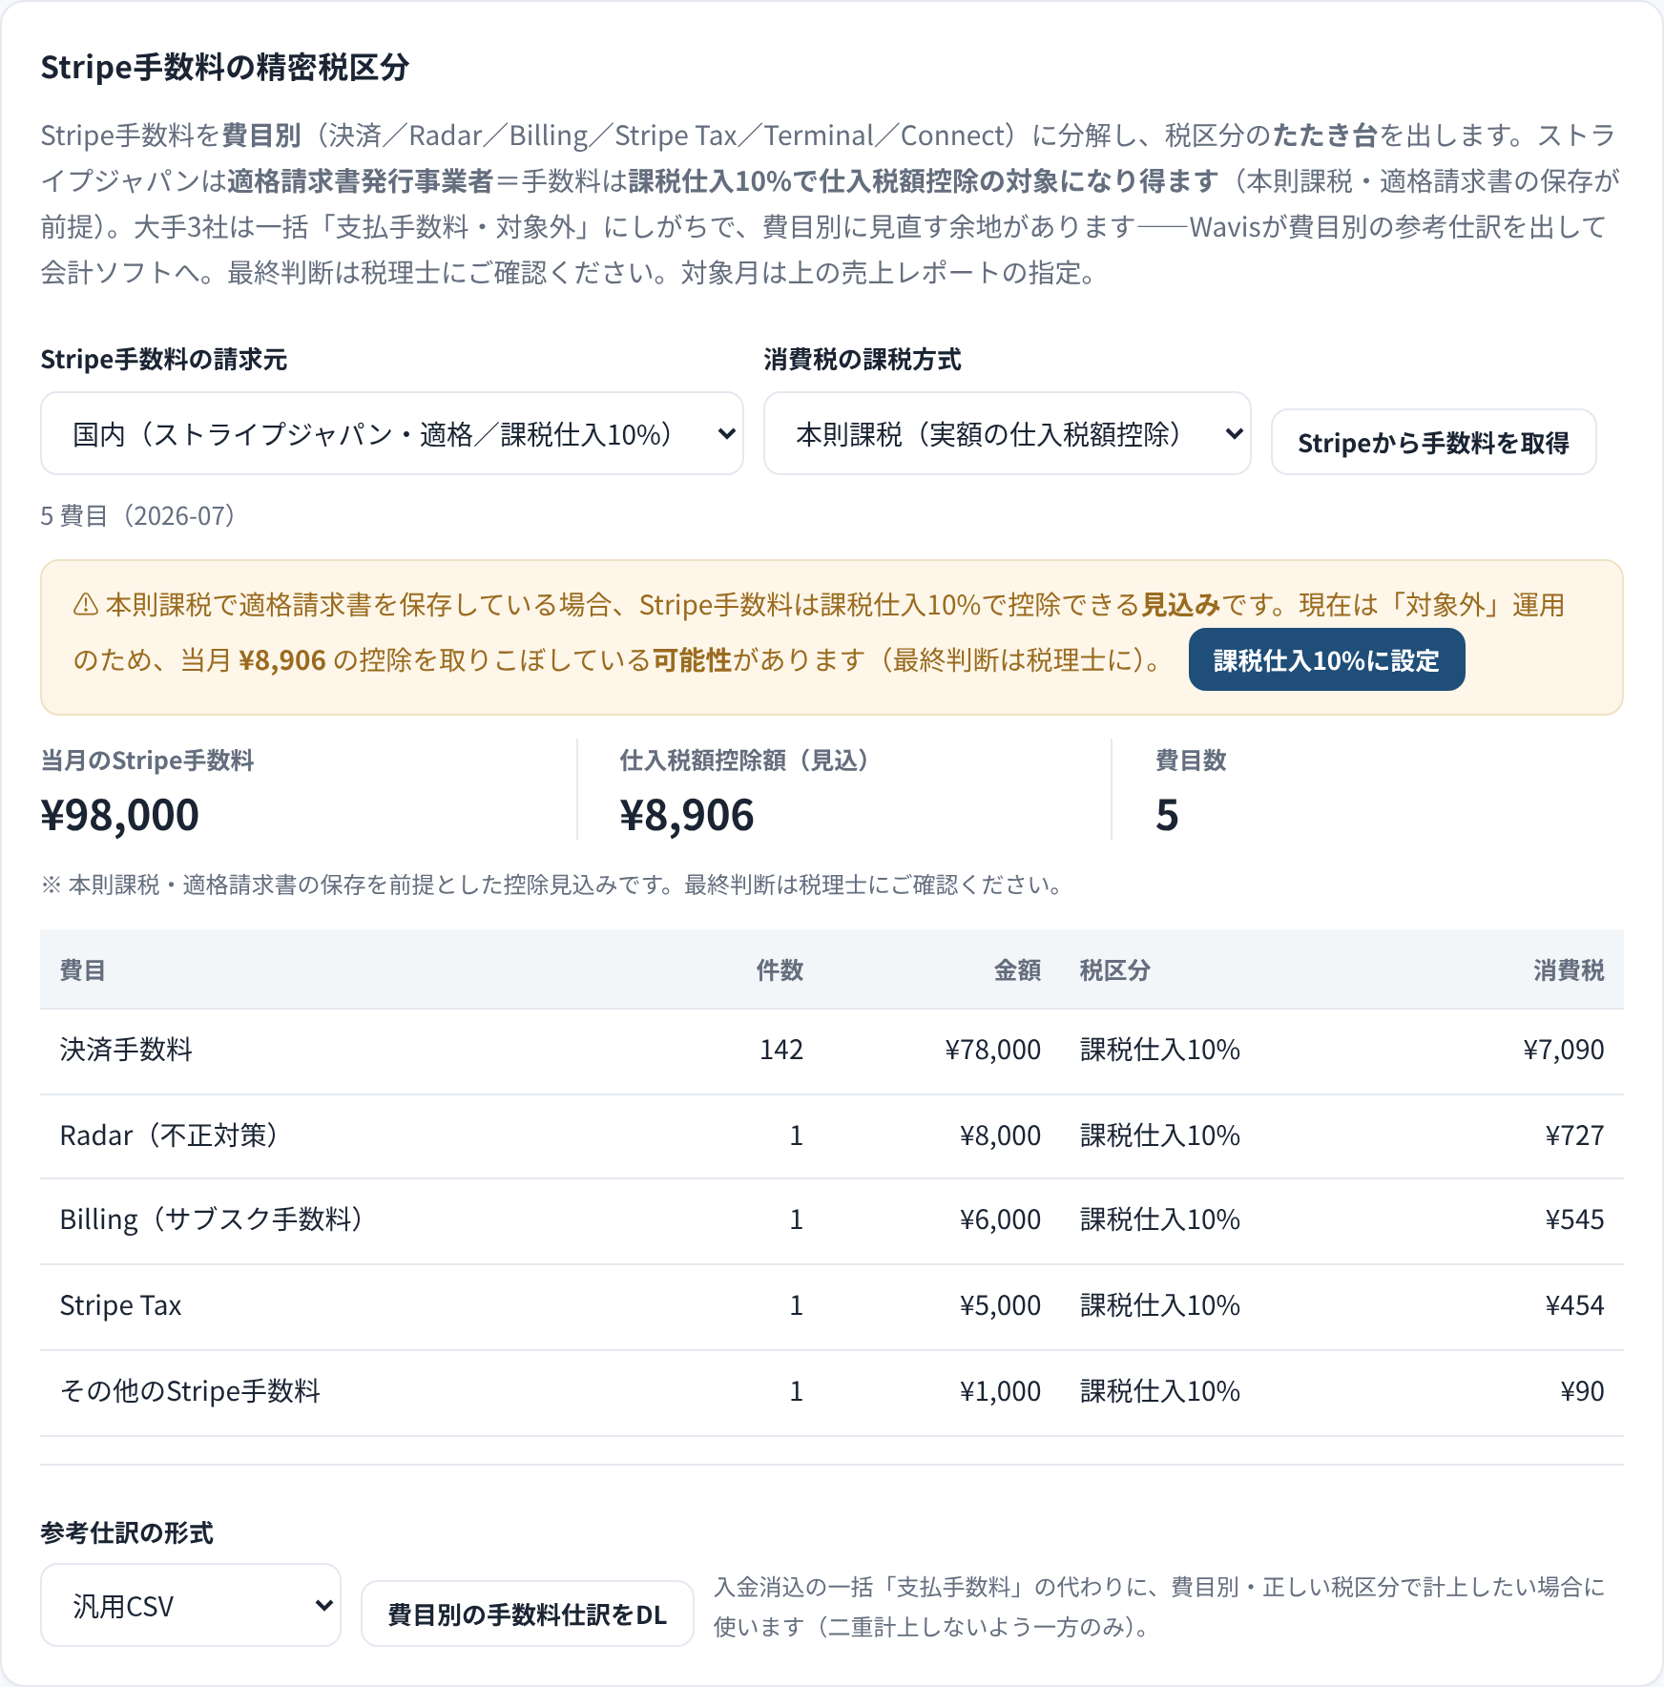Viewport: 1664px width, 1687px height.
Task: Click the 当月のStripe手数料 label
Action: pos(148,760)
